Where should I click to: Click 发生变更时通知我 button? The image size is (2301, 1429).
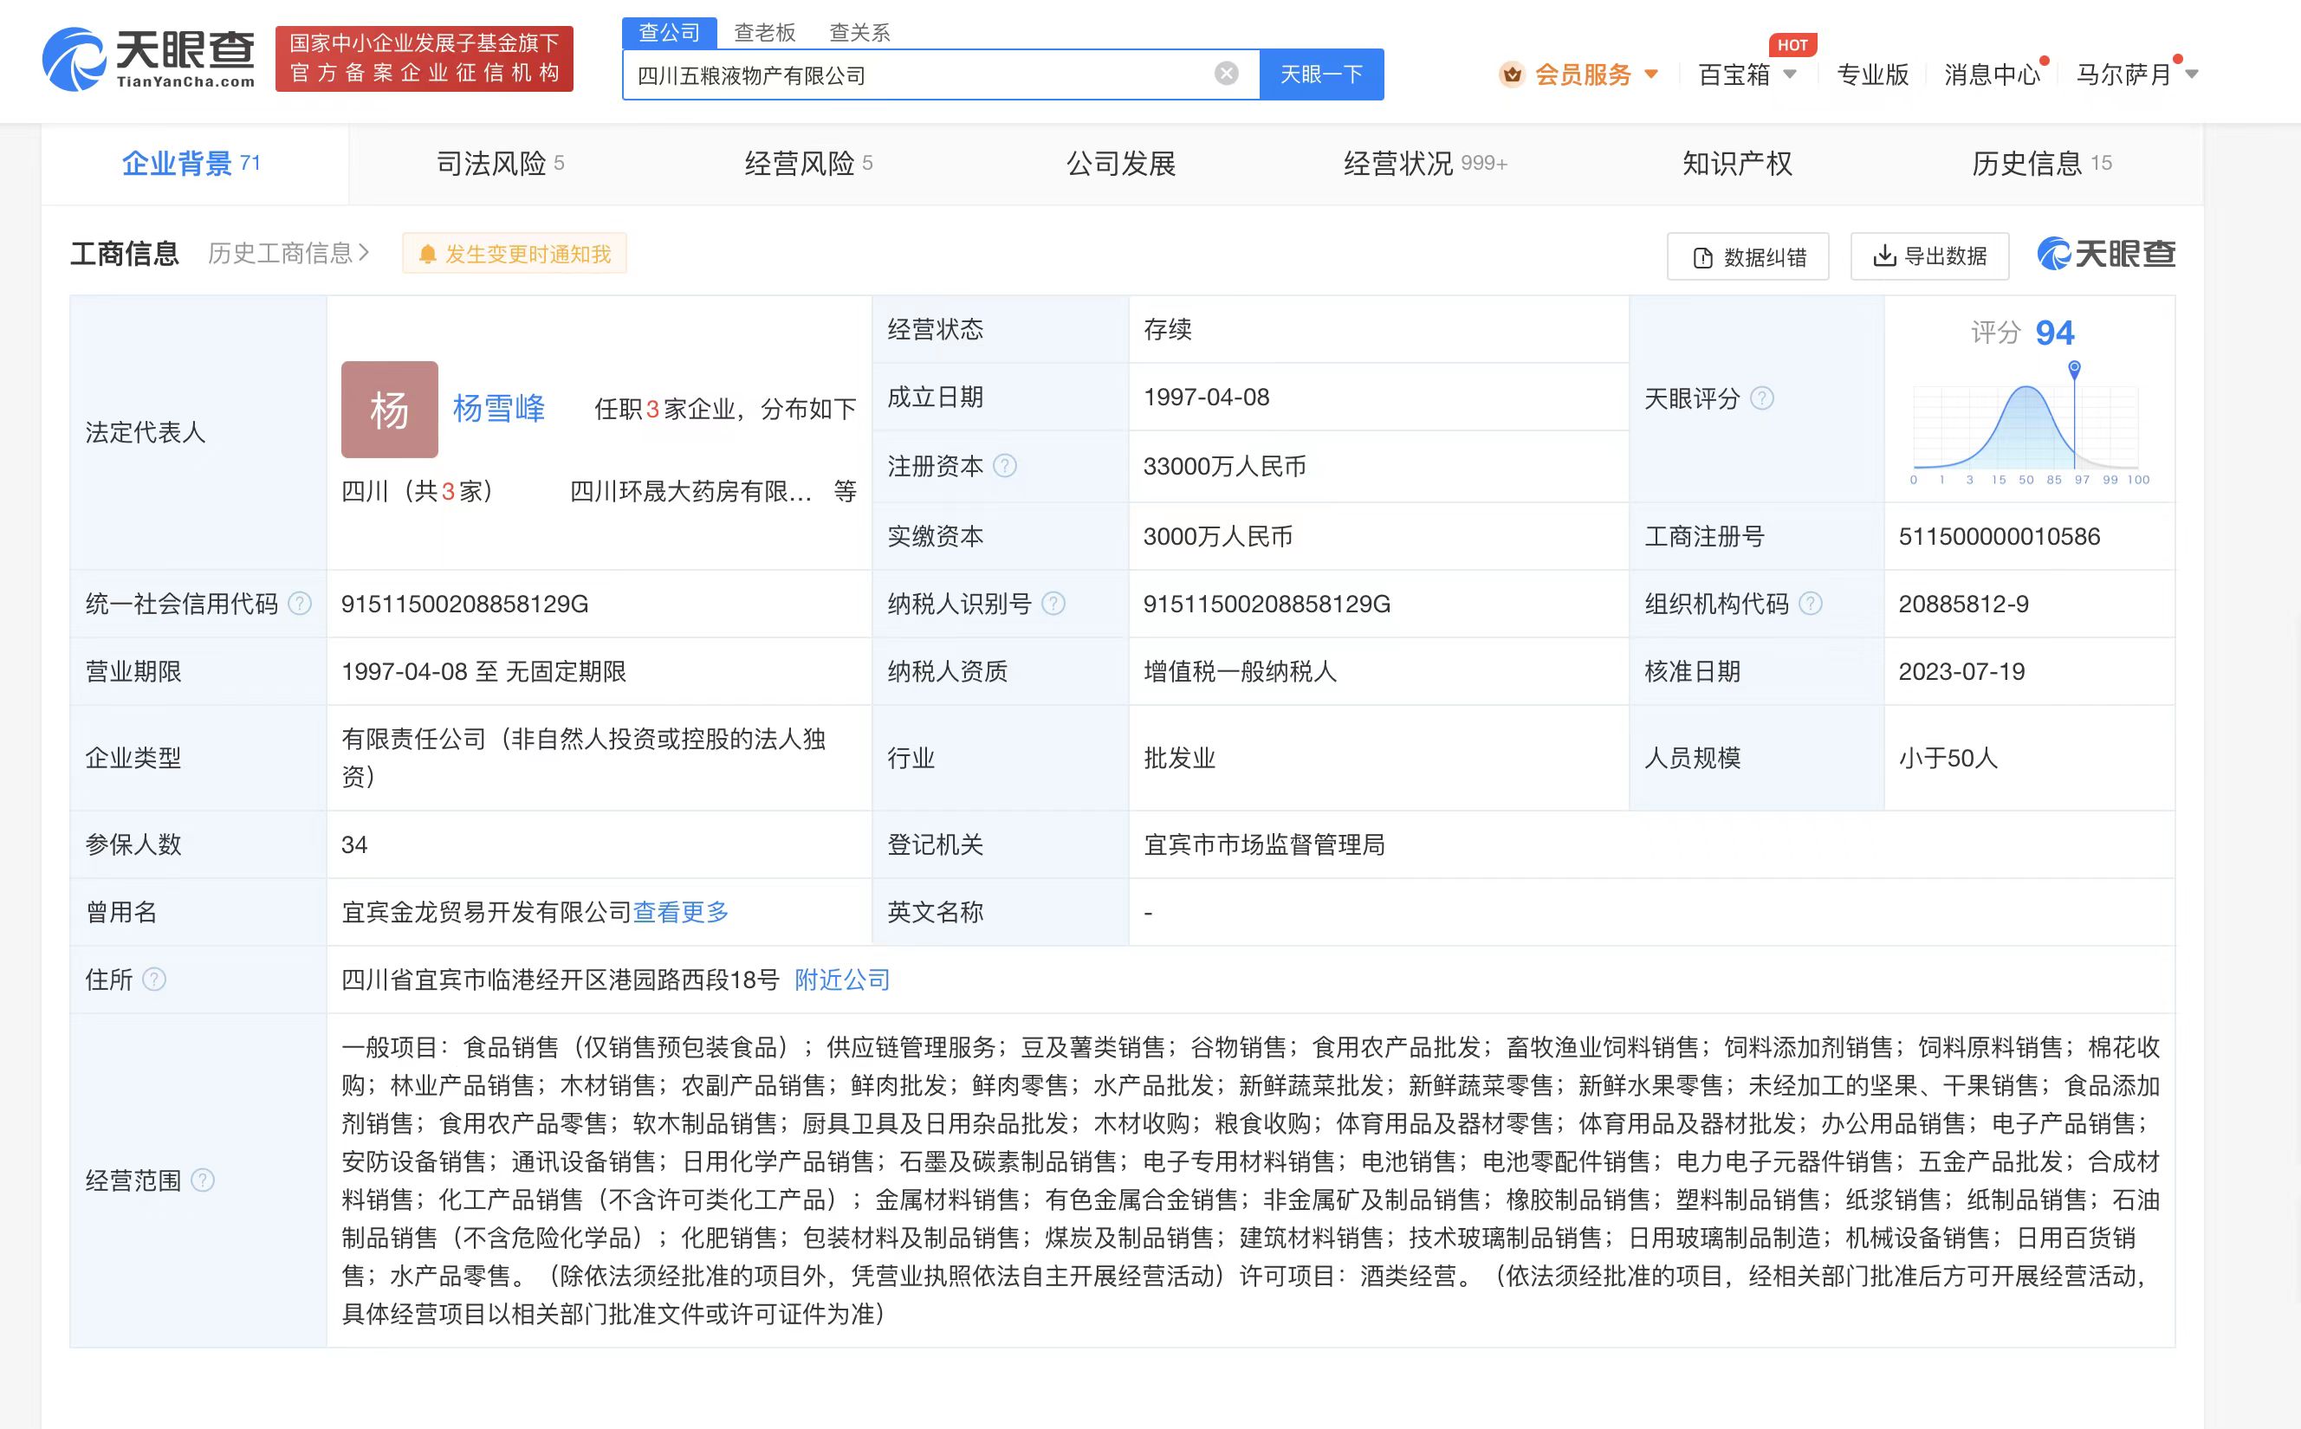[x=515, y=255]
